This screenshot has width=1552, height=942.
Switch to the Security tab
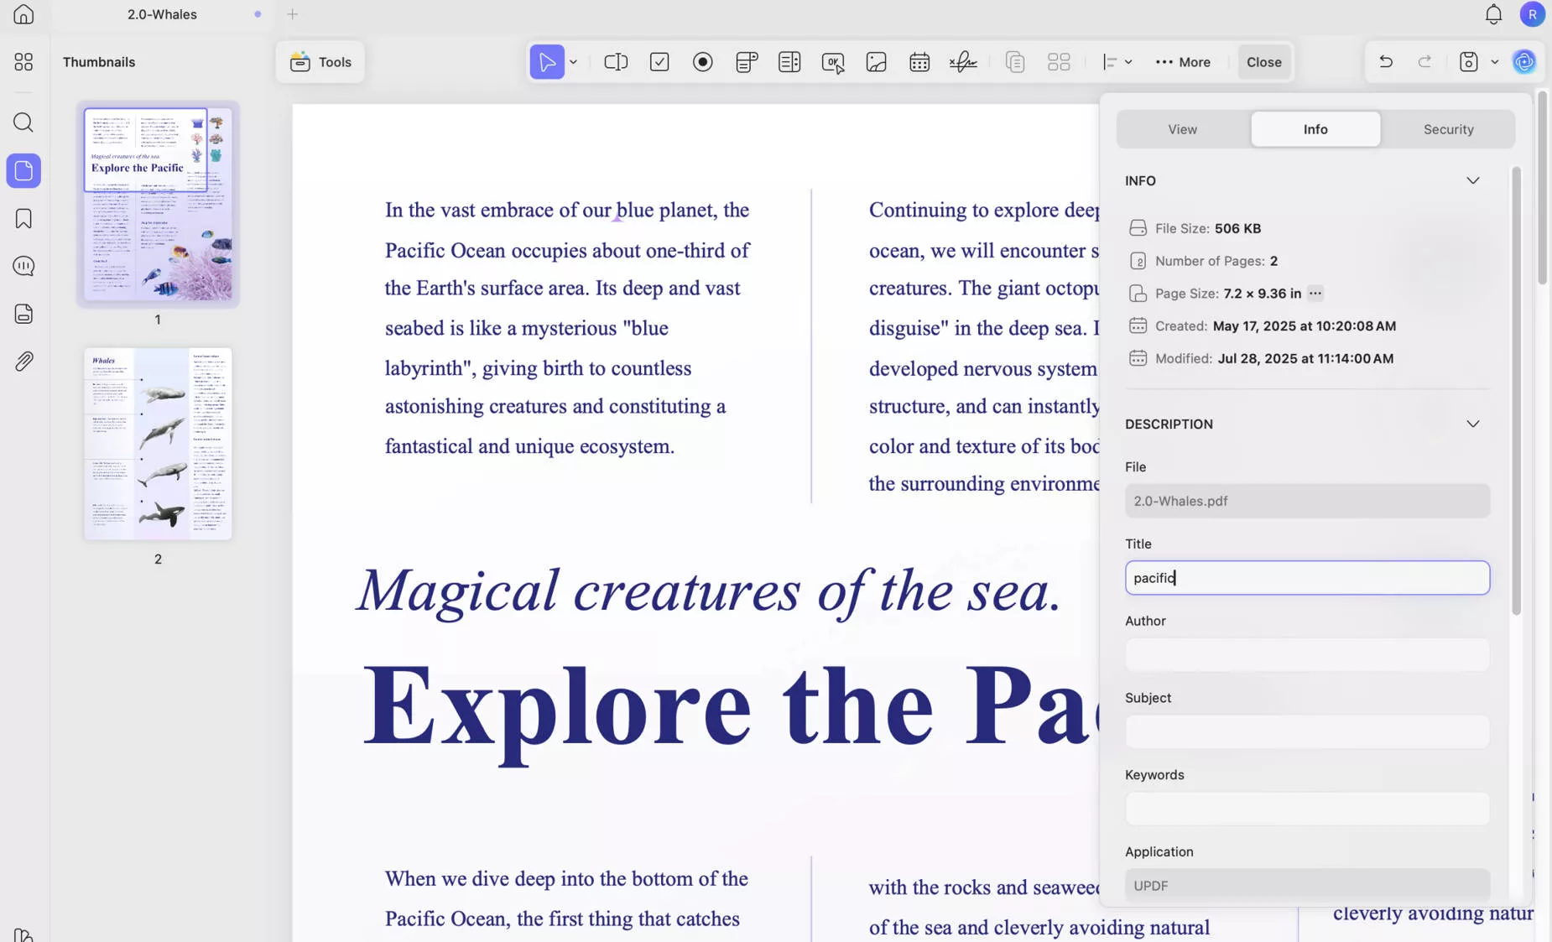[1447, 128]
